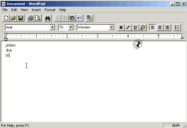Click the Paste clipboard icon

click(x=72, y=18)
